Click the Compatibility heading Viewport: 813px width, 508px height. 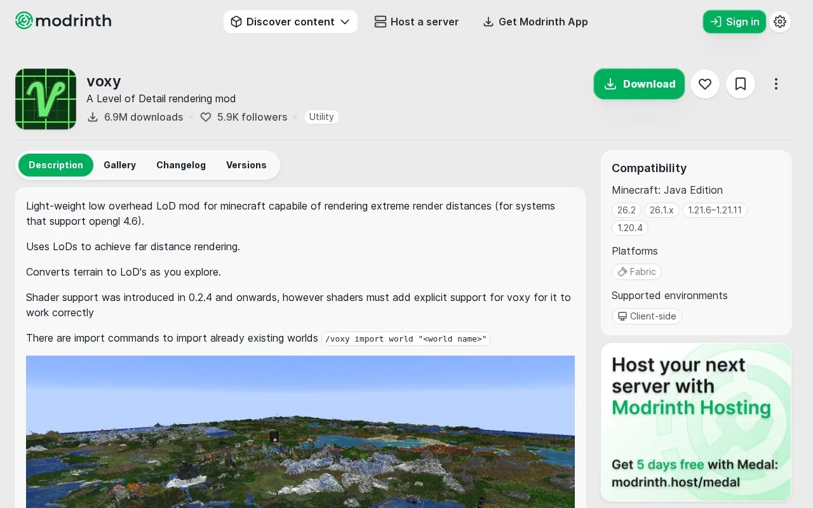point(649,168)
